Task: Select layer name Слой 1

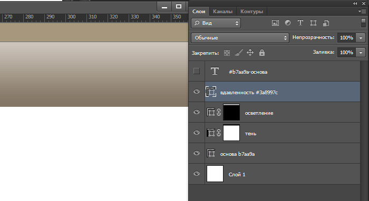Action: pyautogui.click(x=237, y=175)
